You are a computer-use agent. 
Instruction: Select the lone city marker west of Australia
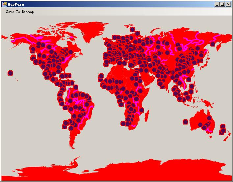coord(185,122)
